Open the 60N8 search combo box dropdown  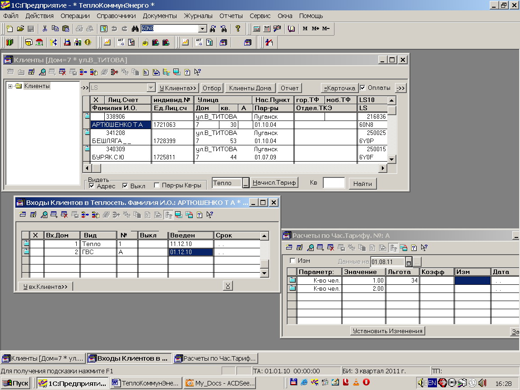click(x=203, y=29)
